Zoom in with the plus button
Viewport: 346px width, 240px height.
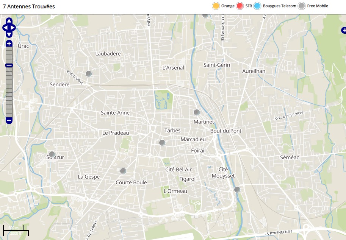pyautogui.click(x=9, y=44)
